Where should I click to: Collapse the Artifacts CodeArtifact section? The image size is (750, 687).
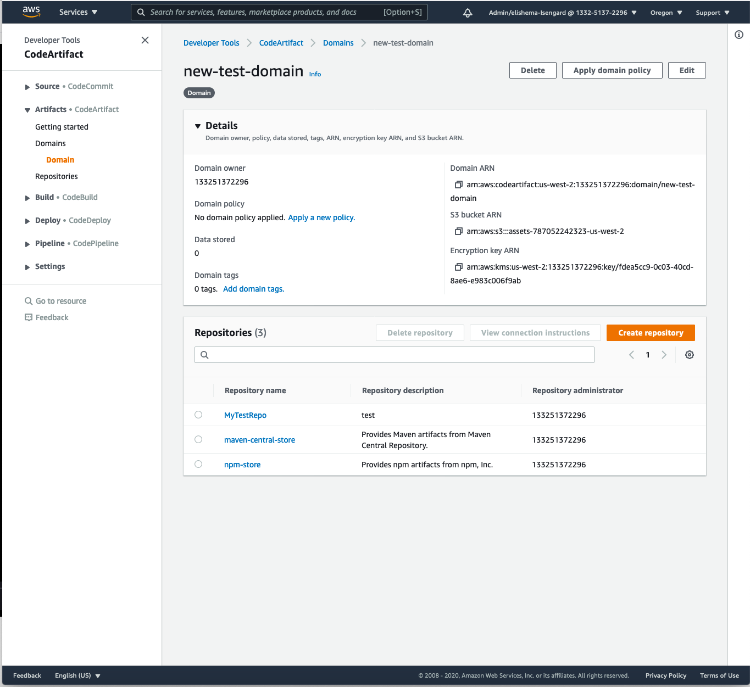27,110
